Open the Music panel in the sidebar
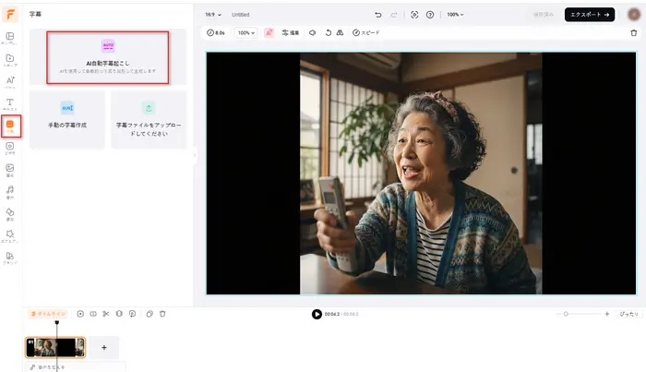 pyautogui.click(x=10, y=191)
